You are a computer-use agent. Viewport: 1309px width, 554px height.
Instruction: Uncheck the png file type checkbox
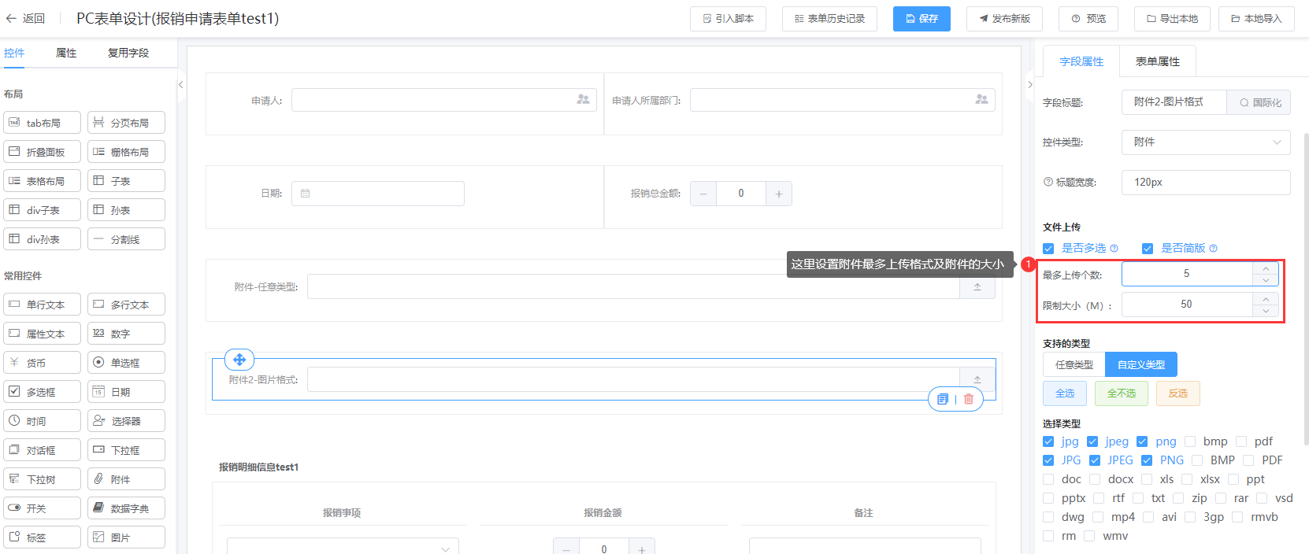tap(1142, 441)
